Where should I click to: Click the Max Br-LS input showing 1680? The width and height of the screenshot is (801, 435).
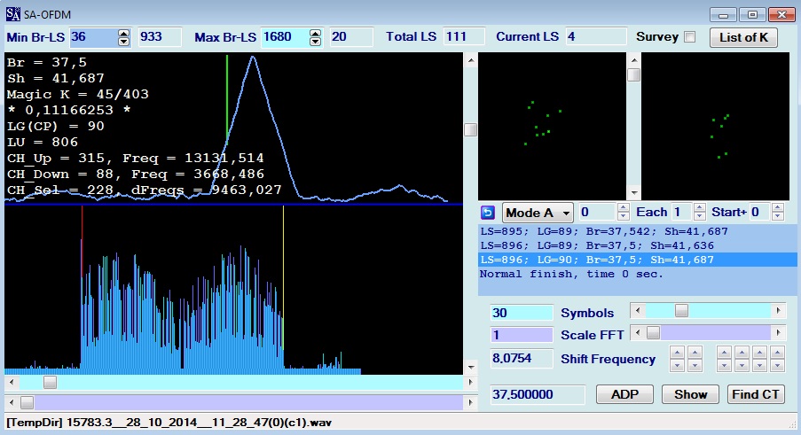(285, 37)
